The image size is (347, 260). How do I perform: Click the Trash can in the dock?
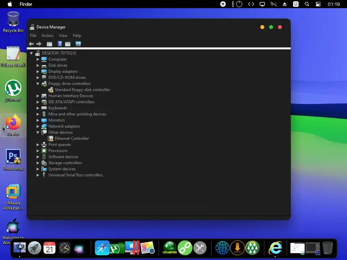(327, 248)
